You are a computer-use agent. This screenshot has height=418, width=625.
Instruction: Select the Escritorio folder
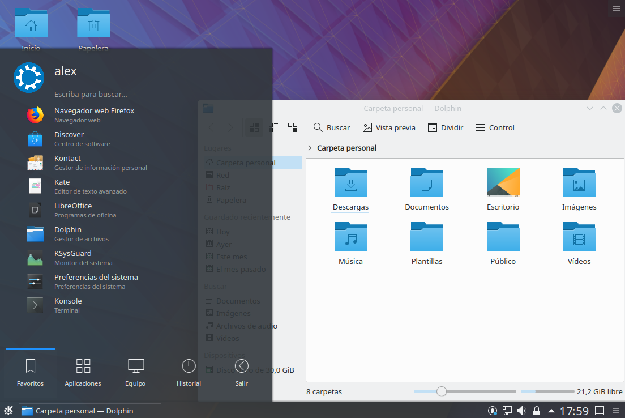pos(503,189)
